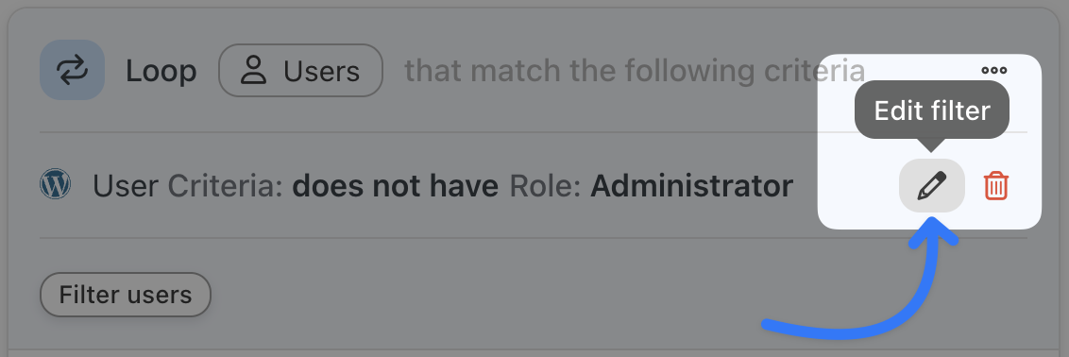Click the pencil Edit filter icon
1069x357 pixels.
(932, 185)
